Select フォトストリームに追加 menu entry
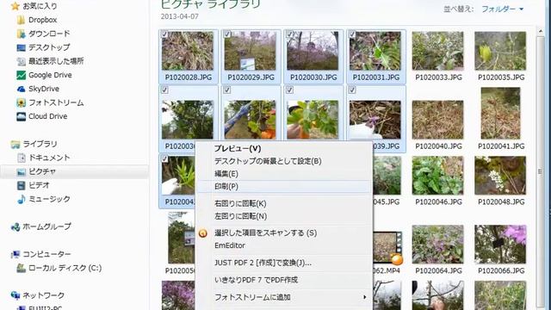Image resolution: width=551 pixels, height=310 pixels. point(252,297)
